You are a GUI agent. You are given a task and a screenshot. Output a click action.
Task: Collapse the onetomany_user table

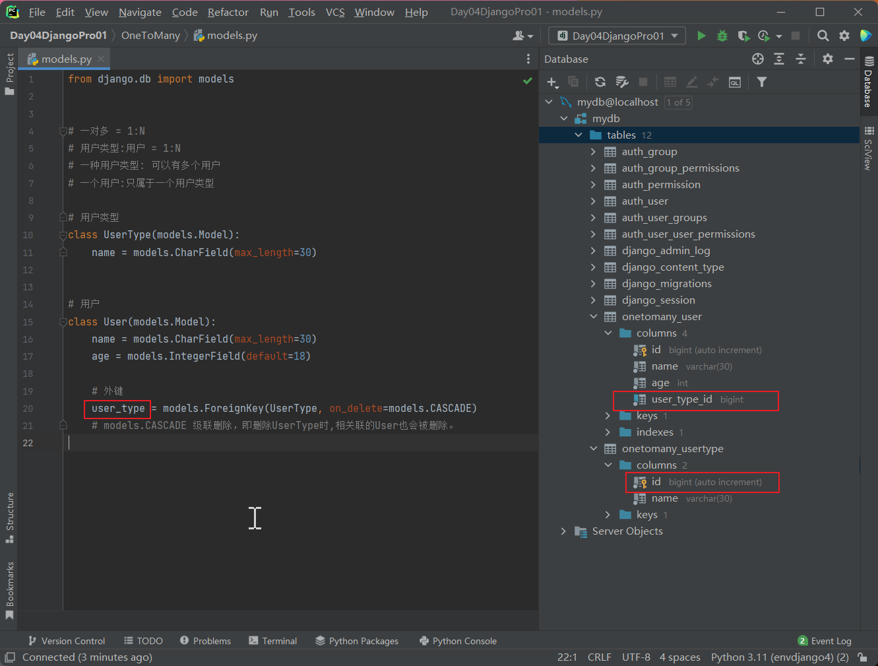[593, 316]
